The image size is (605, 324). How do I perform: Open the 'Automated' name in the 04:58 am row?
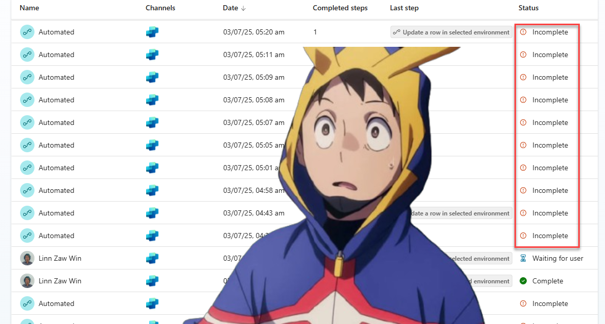tap(57, 190)
